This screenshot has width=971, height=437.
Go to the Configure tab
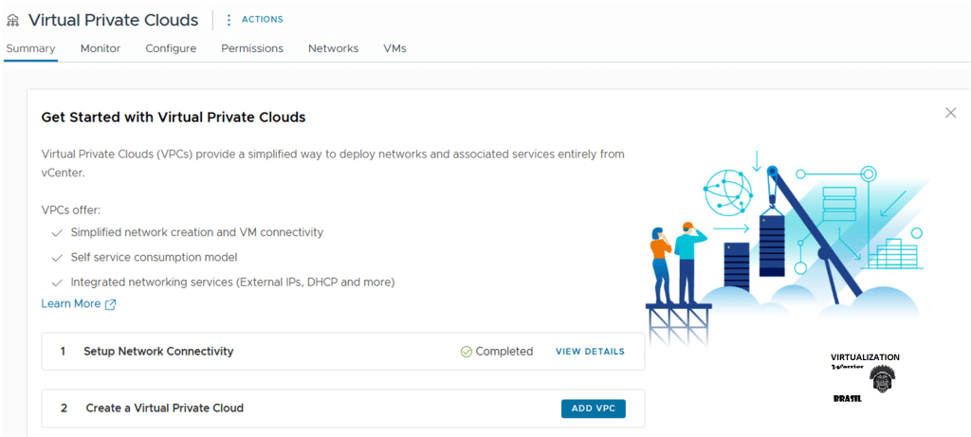tap(171, 48)
